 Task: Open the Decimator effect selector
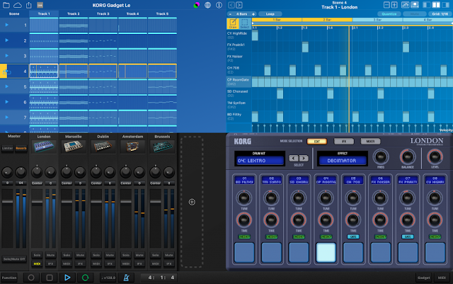click(341, 161)
